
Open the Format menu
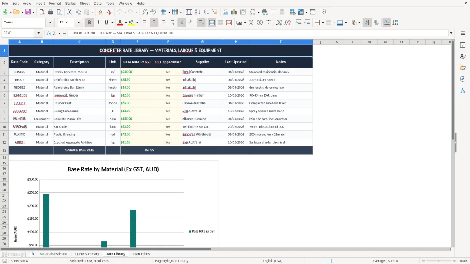[55, 3]
